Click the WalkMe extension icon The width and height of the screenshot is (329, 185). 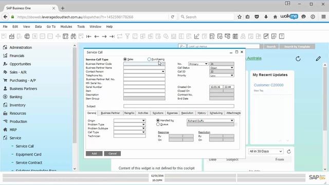coord(289,16)
